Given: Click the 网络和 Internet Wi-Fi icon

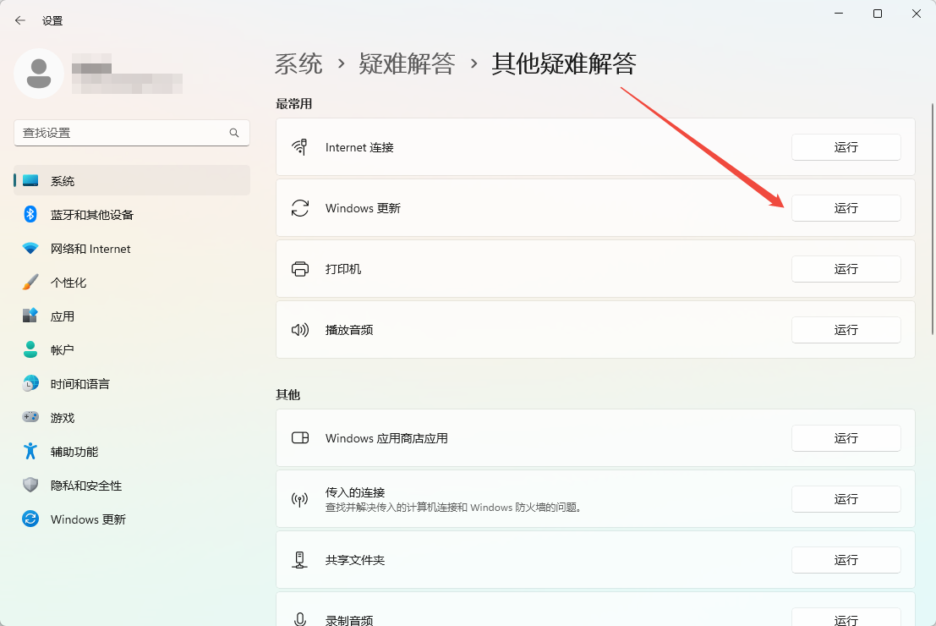Looking at the screenshot, I should click(x=30, y=248).
